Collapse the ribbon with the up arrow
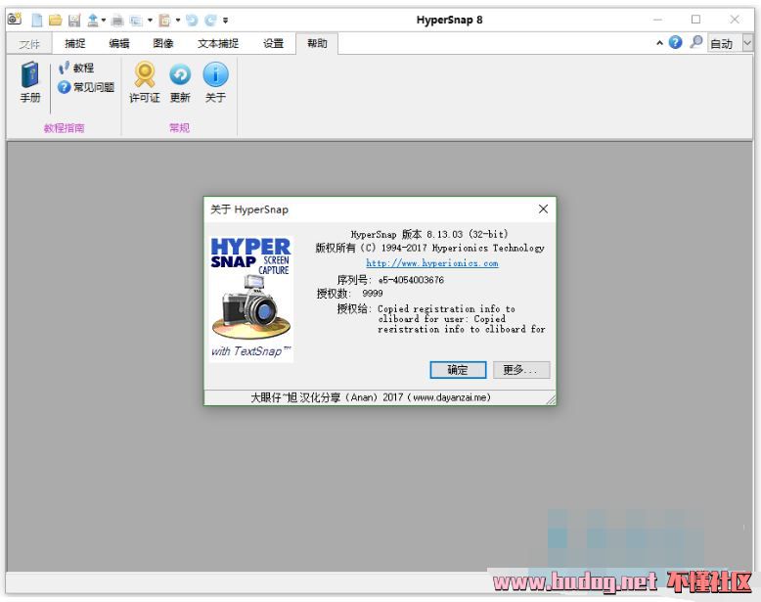761x602 pixels. (660, 43)
